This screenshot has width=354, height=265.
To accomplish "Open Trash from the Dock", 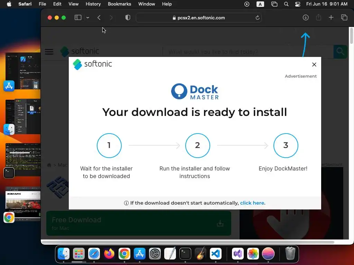I will 290,254.
